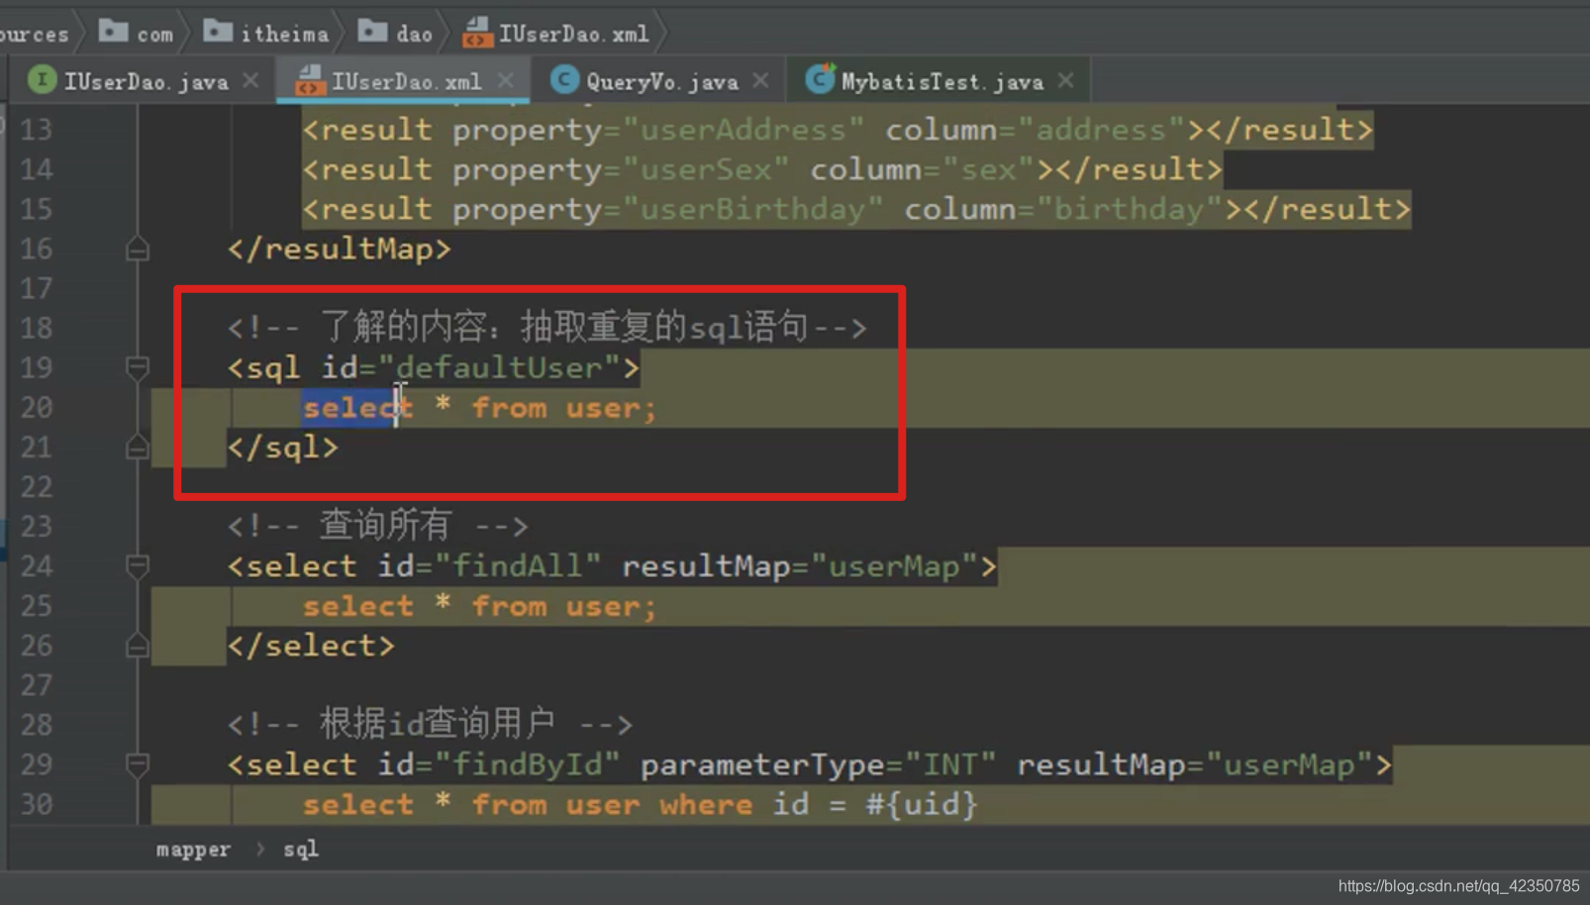
Task: Click the "userBirthday" property value
Action: (x=752, y=209)
